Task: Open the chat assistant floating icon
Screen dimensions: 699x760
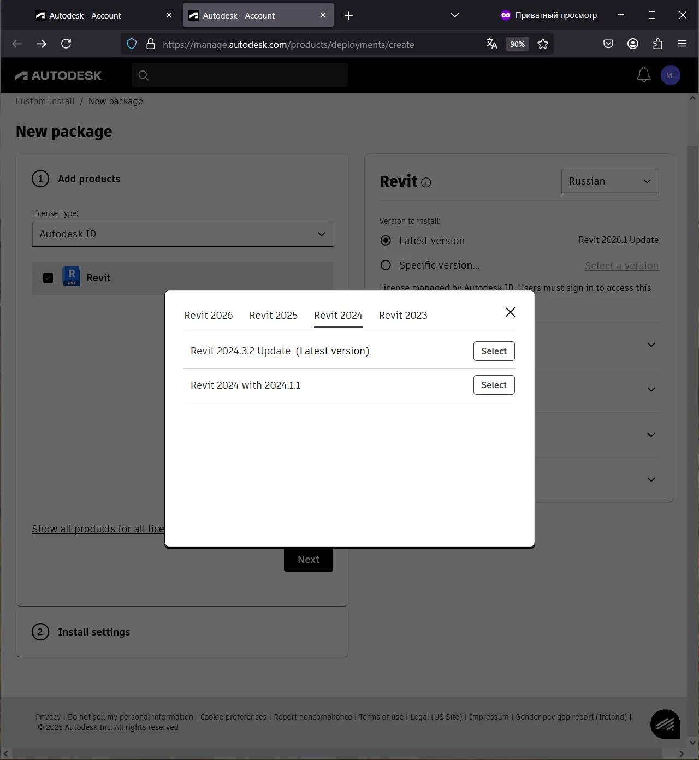Action: tap(665, 724)
